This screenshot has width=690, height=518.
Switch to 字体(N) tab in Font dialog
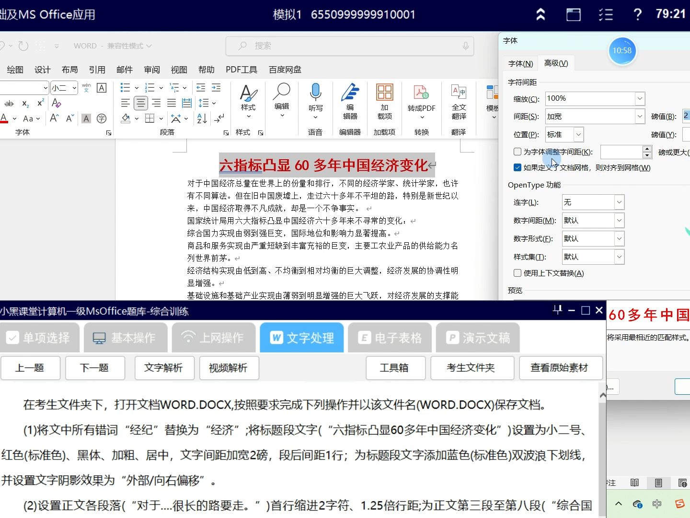pyautogui.click(x=520, y=63)
